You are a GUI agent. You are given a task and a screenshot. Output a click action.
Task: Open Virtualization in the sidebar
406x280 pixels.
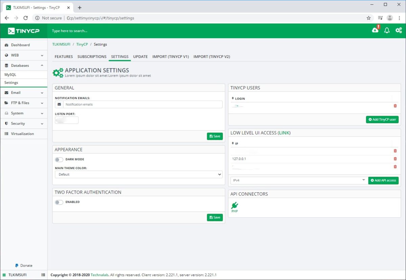24,134
